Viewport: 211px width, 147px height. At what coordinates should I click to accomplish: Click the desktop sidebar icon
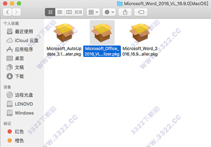(10, 58)
